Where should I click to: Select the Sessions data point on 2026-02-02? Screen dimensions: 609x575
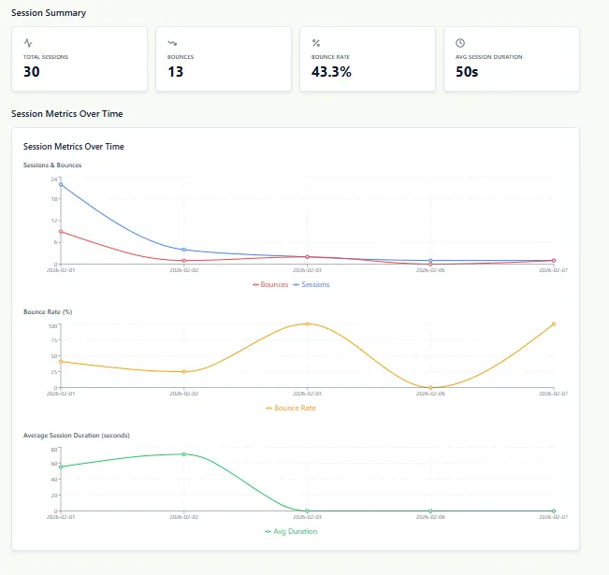pos(184,250)
